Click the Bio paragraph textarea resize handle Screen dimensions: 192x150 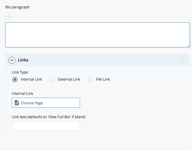click(188, 46)
